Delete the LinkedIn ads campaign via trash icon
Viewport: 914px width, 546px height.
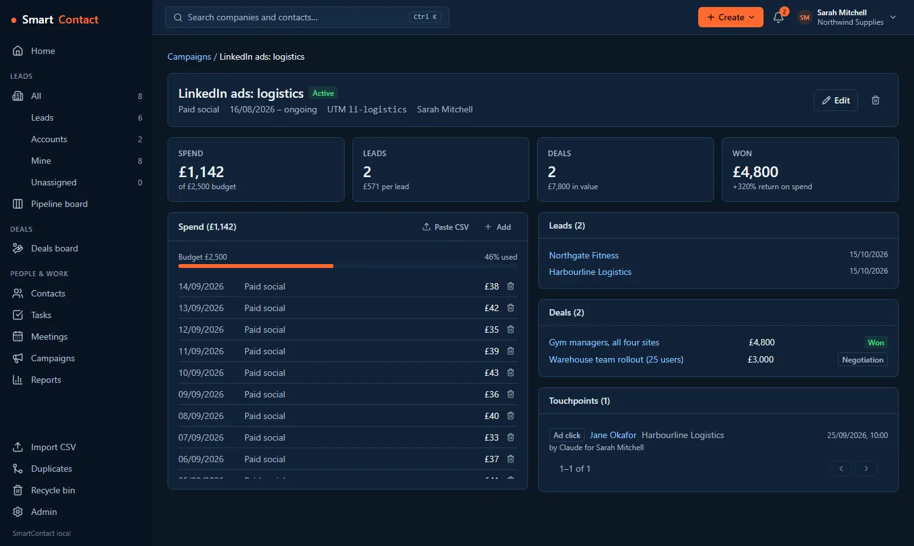pyautogui.click(x=875, y=100)
